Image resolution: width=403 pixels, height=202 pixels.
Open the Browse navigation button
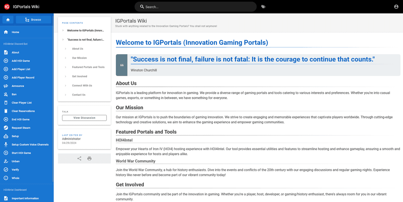34,20
